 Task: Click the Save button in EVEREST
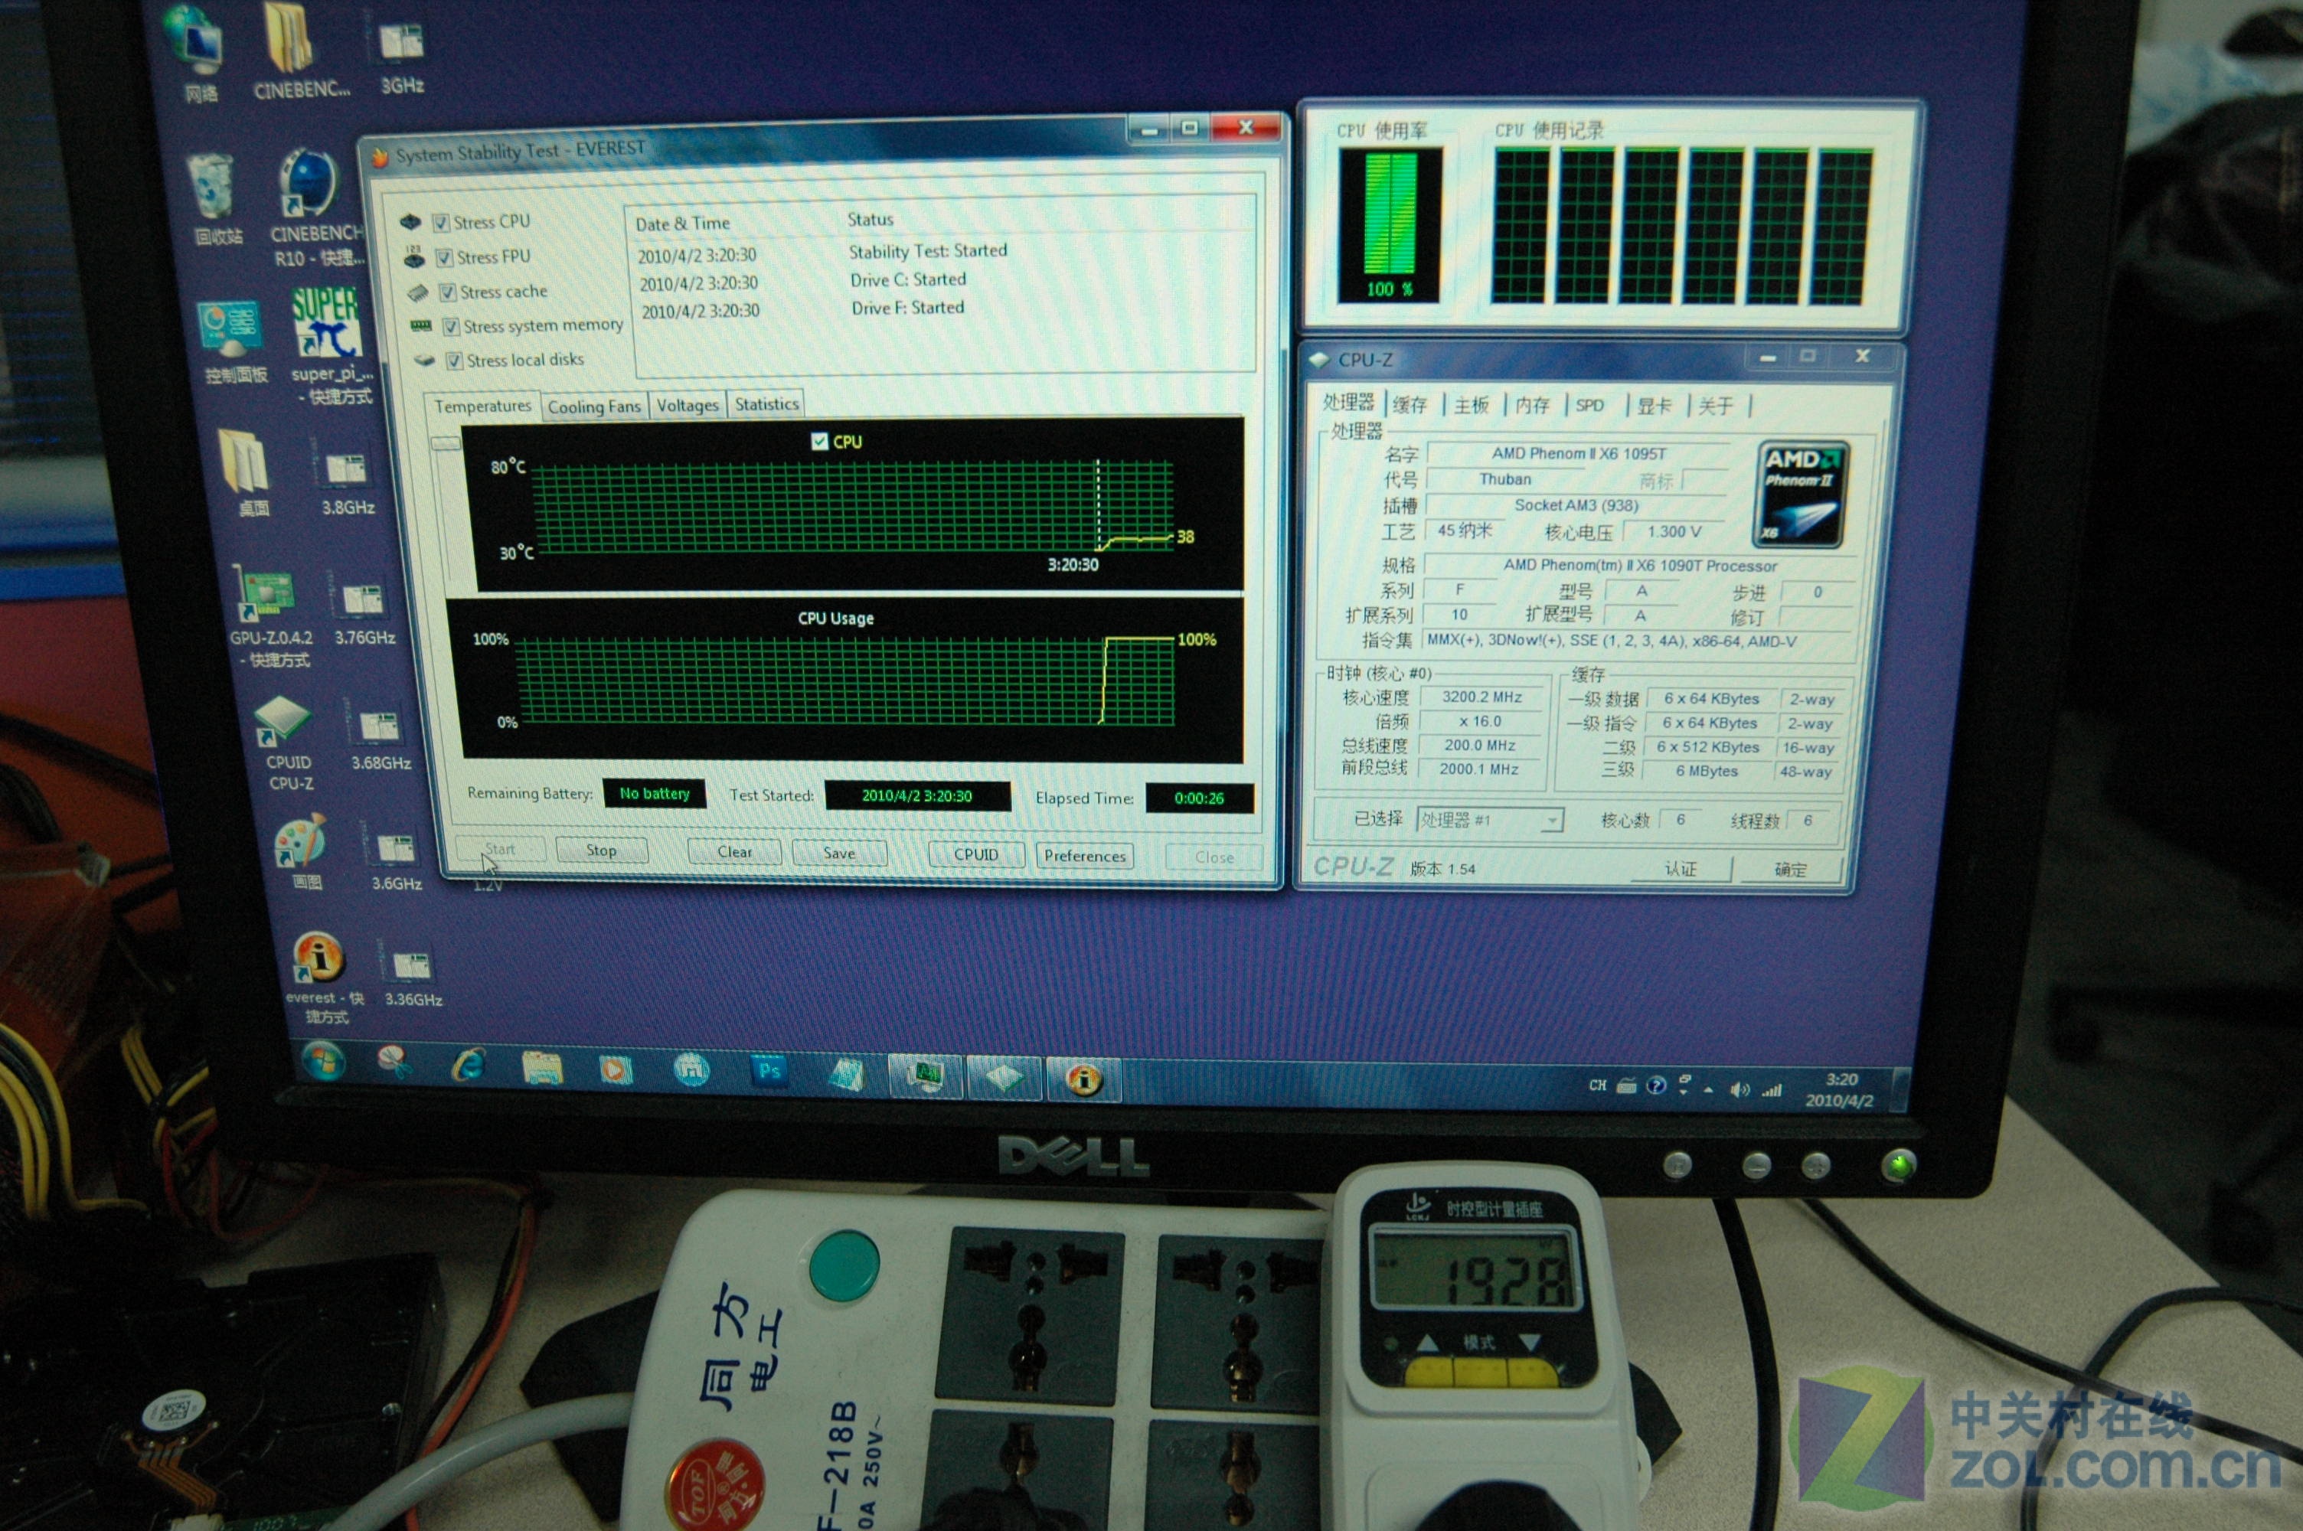pyautogui.click(x=838, y=853)
